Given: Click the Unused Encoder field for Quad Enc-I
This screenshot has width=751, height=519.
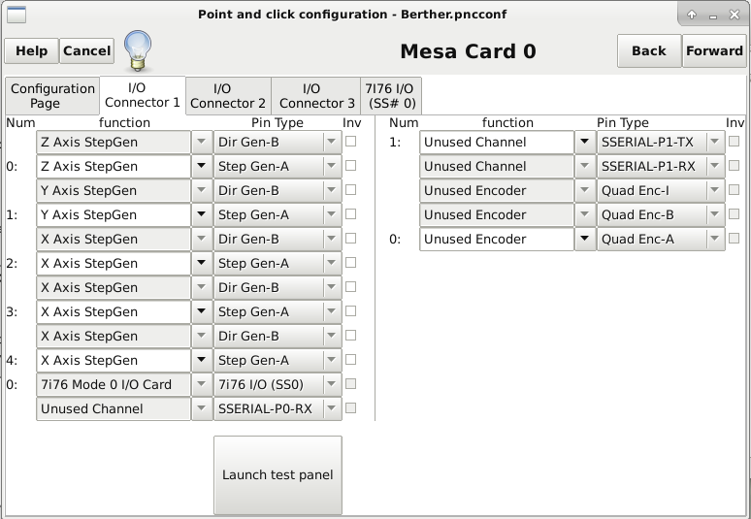Looking at the screenshot, I should click(x=497, y=190).
